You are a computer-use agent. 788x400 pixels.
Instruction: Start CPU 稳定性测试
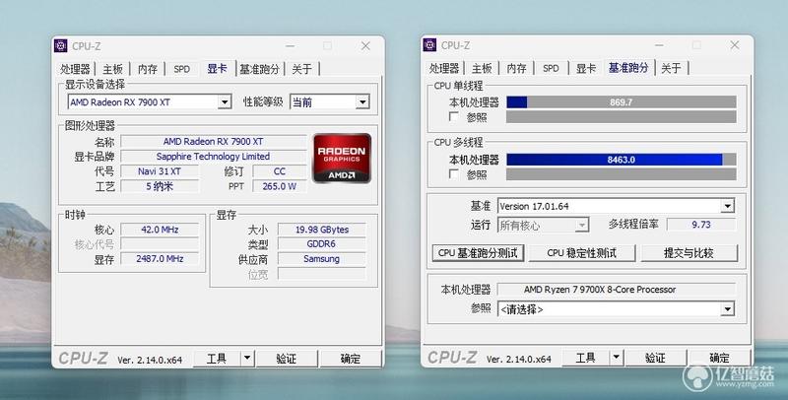[582, 253]
